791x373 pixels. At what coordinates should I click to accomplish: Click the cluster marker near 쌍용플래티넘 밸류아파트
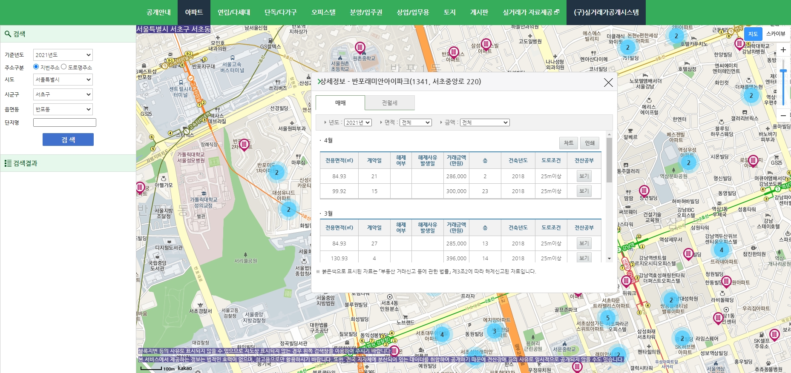[671, 300]
